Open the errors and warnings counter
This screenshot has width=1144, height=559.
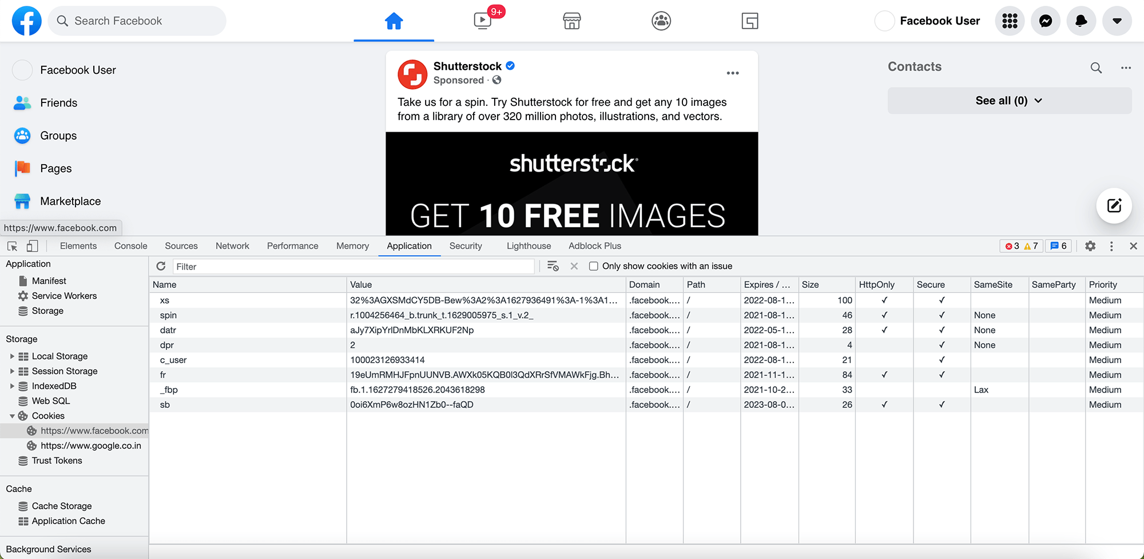pyautogui.click(x=1022, y=246)
